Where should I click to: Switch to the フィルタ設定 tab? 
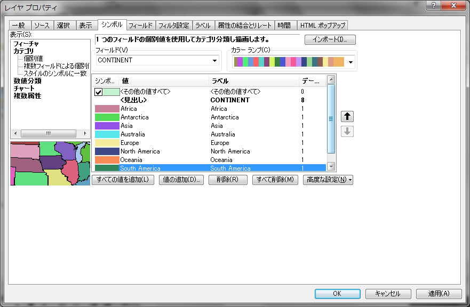(173, 25)
